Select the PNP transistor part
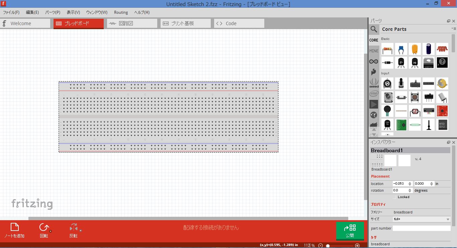 [401, 63]
